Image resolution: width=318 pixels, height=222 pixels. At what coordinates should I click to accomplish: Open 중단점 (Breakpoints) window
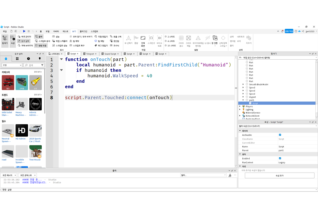coord(114,41)
